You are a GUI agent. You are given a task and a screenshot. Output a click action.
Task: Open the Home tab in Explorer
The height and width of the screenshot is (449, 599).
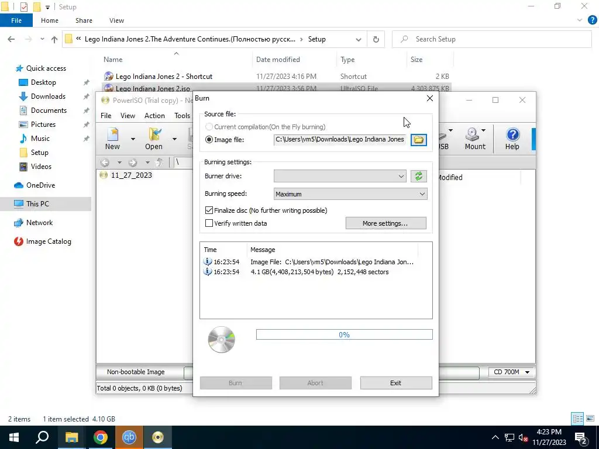[50, 20]
